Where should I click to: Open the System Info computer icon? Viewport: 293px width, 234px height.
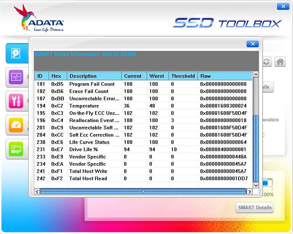[x=16, y=149]
